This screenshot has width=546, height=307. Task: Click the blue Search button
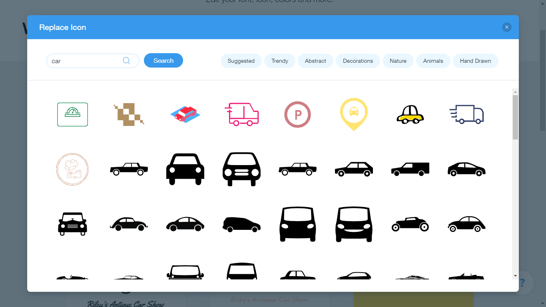click(x=163, y=60)
